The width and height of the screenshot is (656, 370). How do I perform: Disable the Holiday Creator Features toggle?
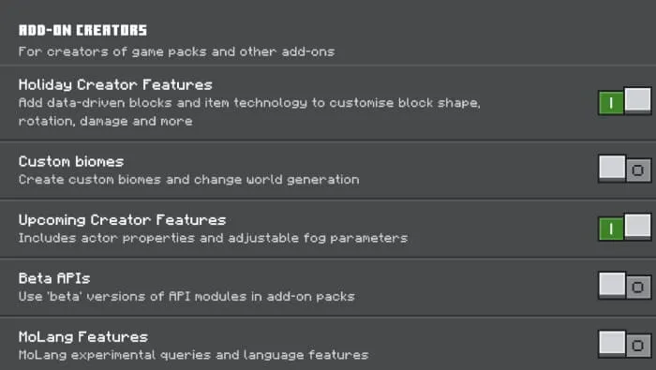(x=625, y=101)
